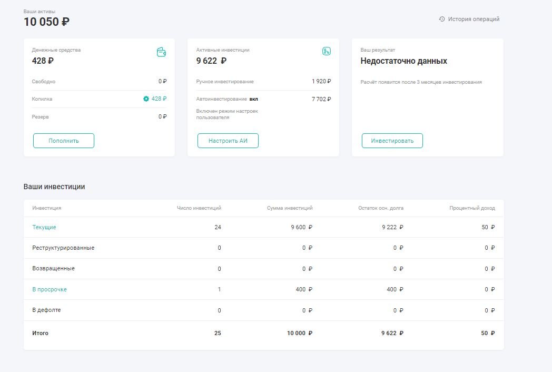
Task: Click the Ваши инвестиции section heading
Action: point(54,187)
